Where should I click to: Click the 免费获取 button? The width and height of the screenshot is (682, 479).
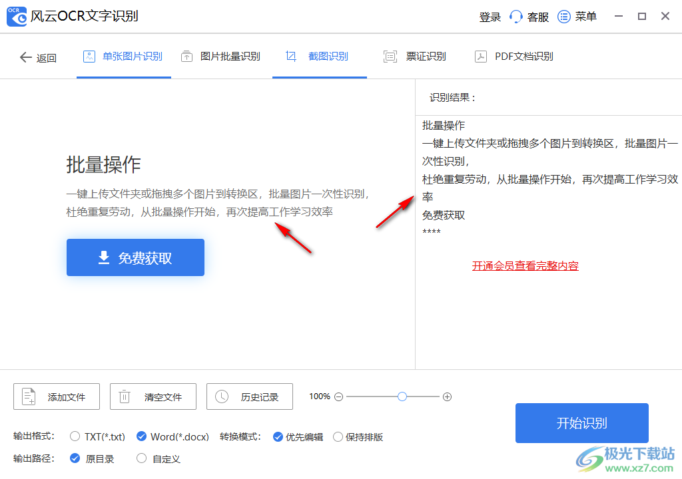(135, 257)
